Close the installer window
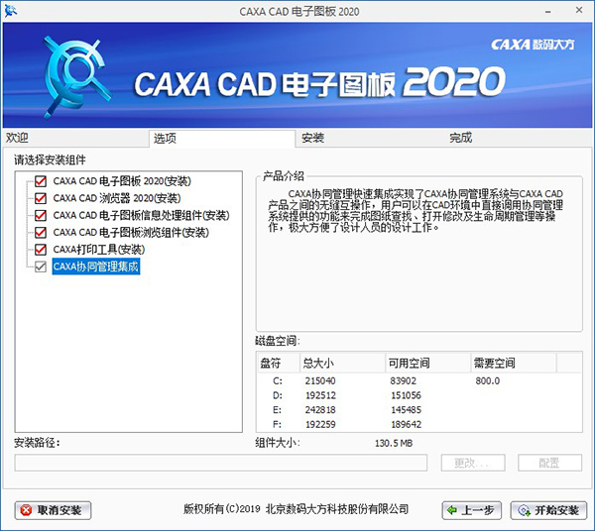Viewport: 595px width, 531px height. [x=579, y=11]
